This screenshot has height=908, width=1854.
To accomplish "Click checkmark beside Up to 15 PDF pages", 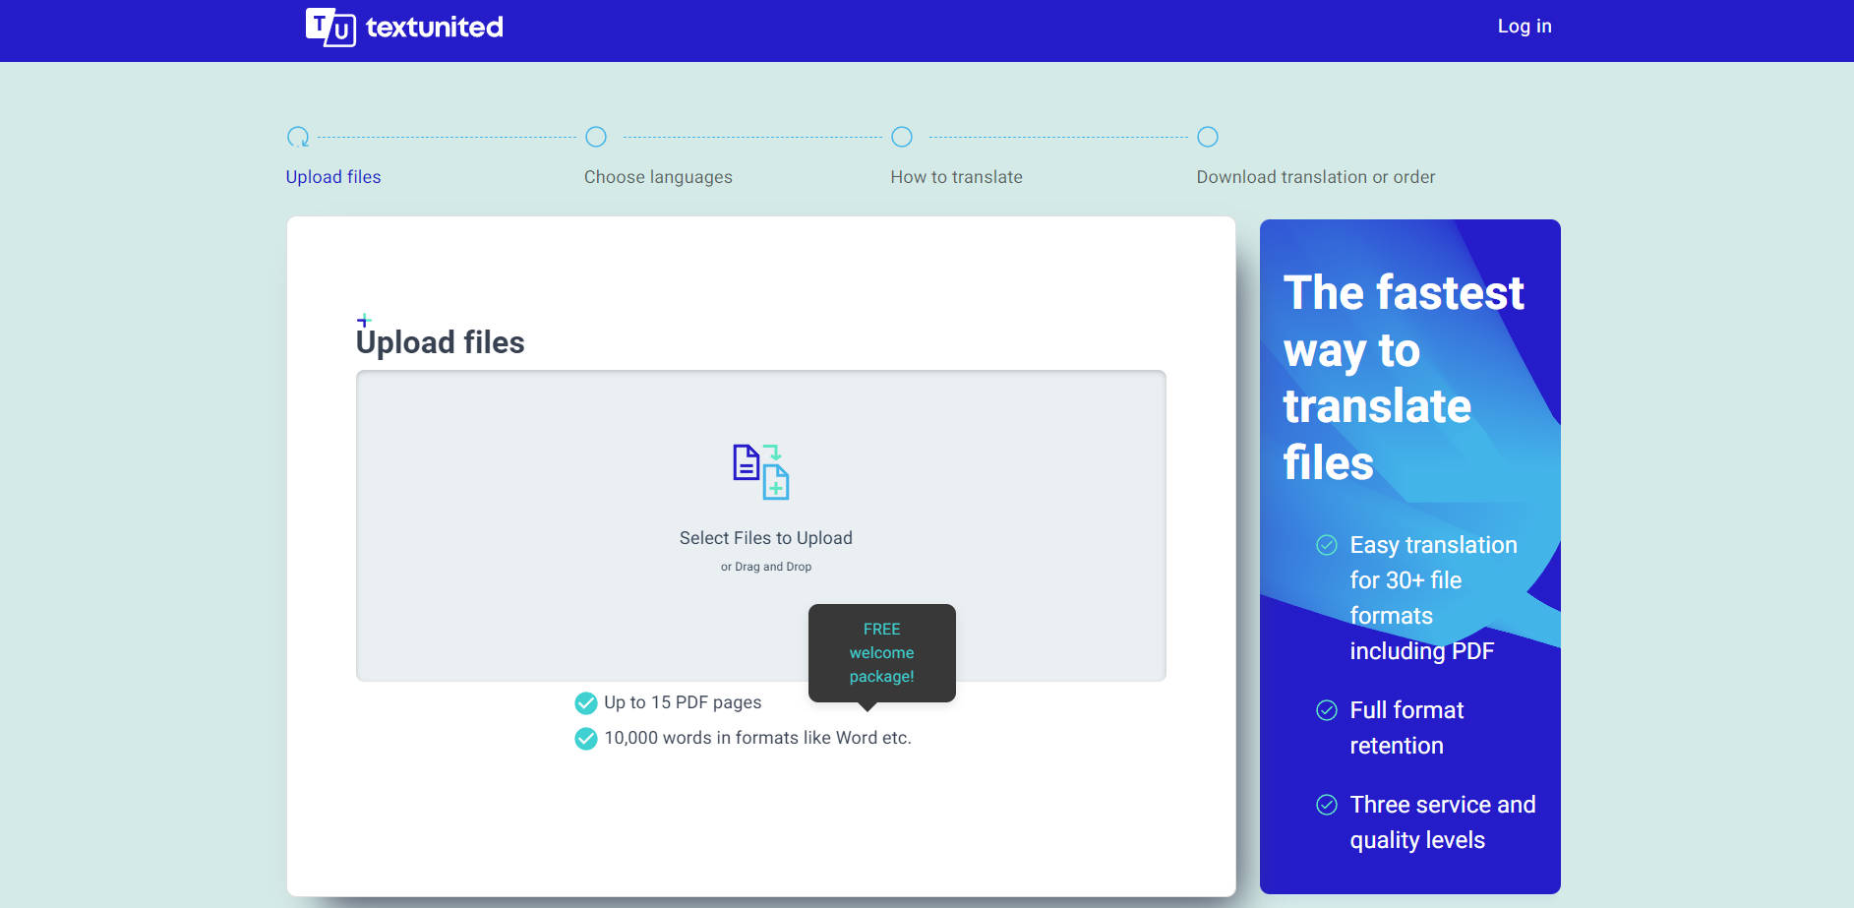I will [586, 702].
